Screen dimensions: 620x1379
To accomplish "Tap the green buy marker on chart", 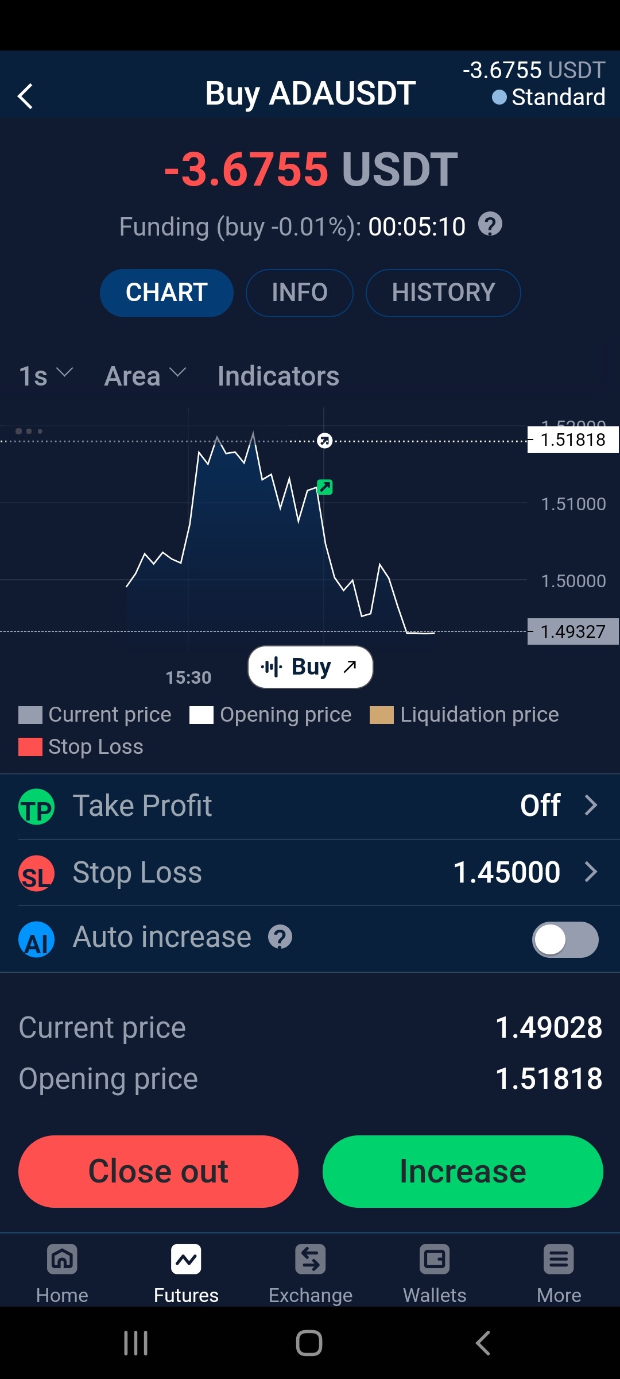I will [x=325, y=487].
